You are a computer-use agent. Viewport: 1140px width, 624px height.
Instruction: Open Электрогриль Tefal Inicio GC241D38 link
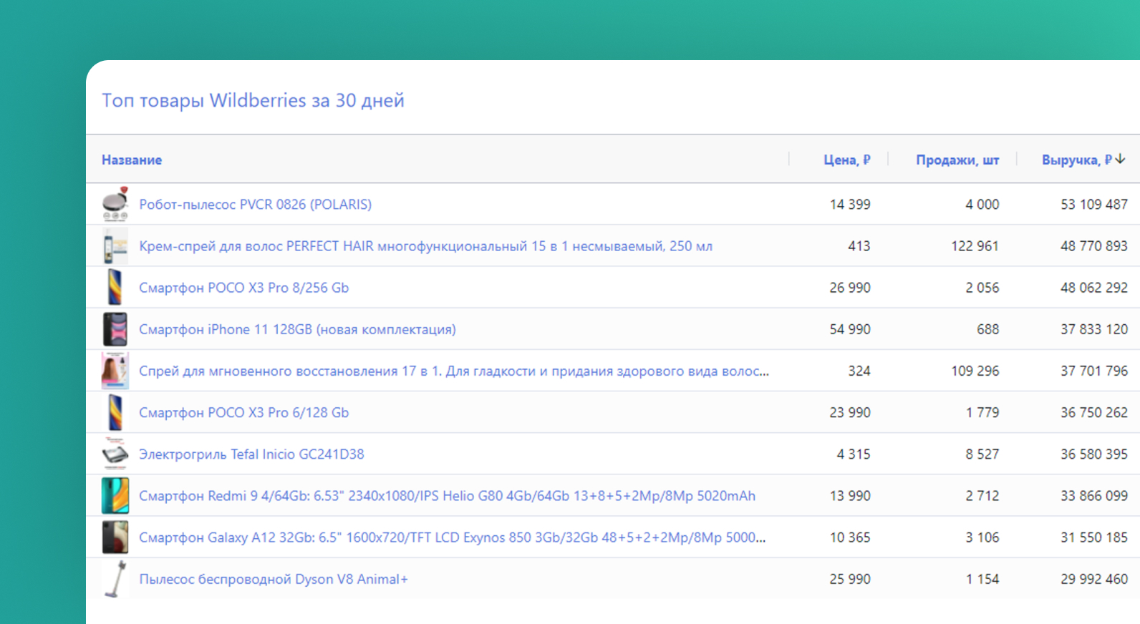(x=251, y=454)
